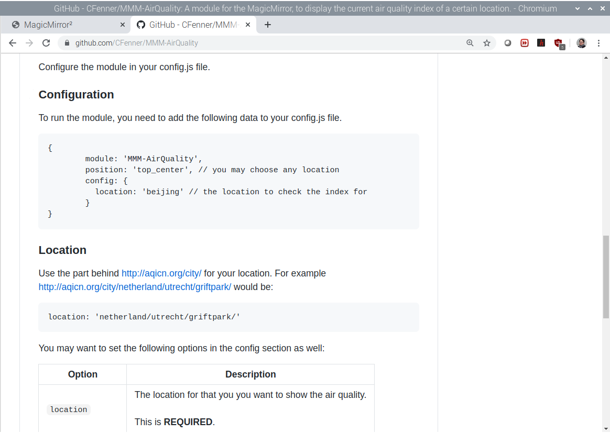Click the scrollbar down arrow

coord(606,429)
